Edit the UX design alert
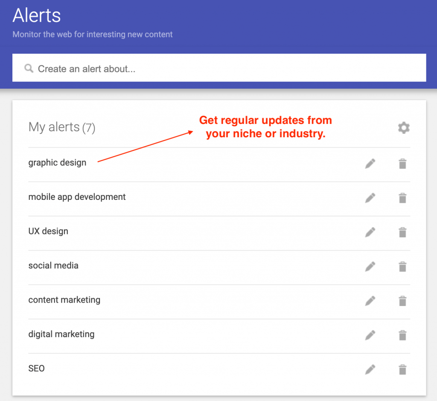Screen dimensions: 437x401 point(370,232)
